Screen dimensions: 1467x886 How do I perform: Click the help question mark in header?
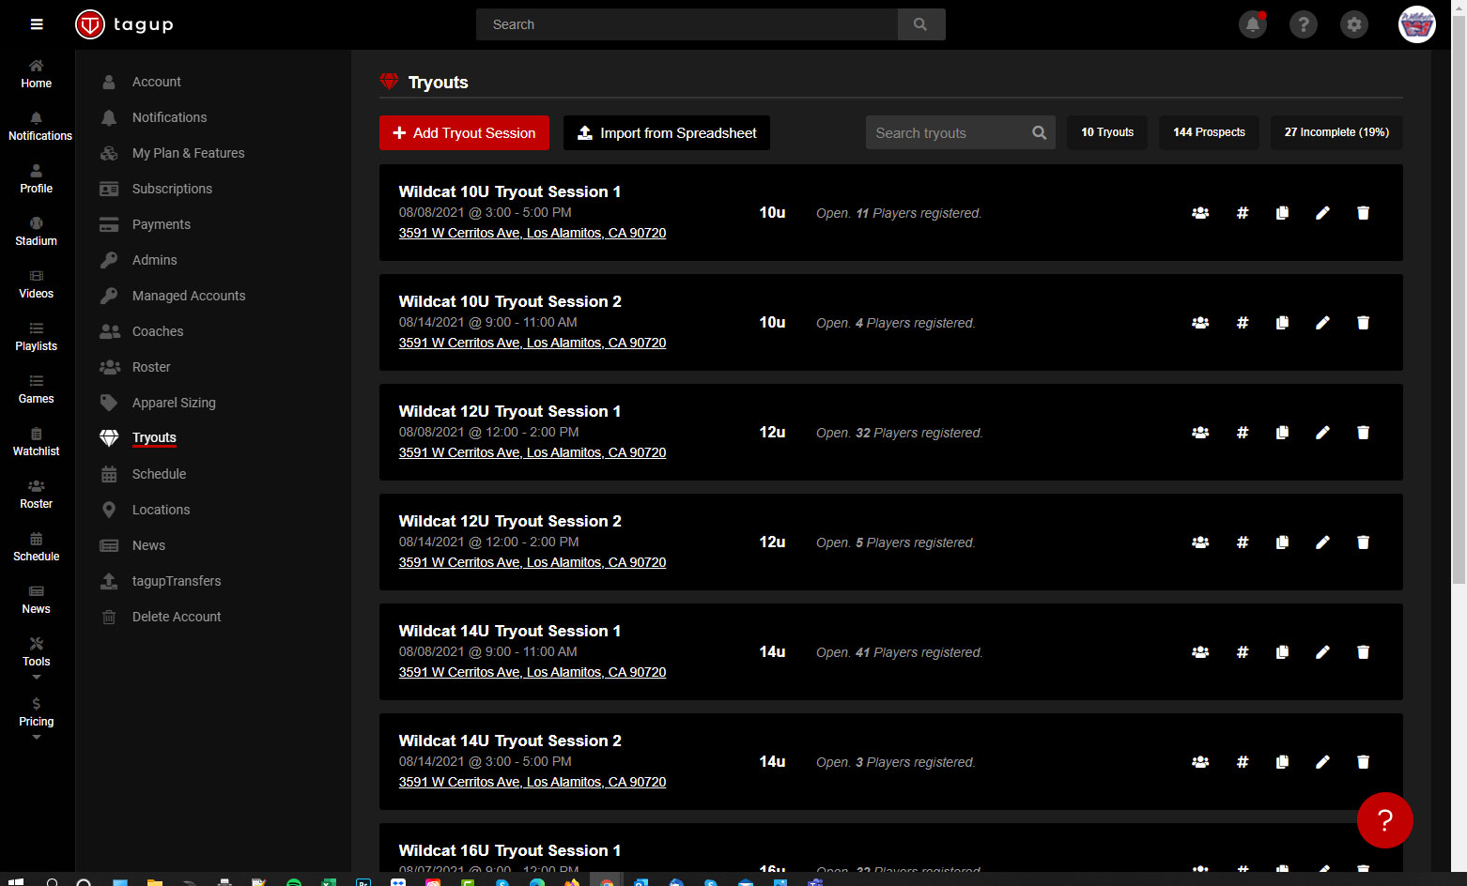coord(1303,24)
